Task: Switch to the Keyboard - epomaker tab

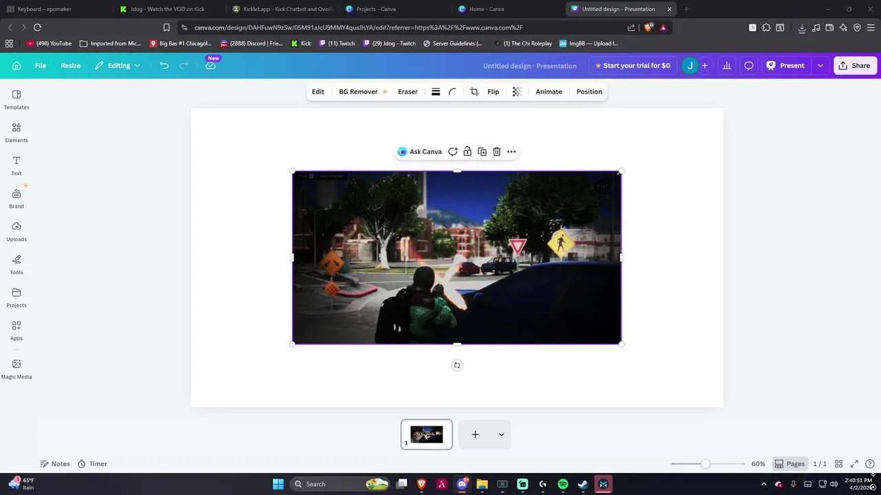Action: point(56,9)
